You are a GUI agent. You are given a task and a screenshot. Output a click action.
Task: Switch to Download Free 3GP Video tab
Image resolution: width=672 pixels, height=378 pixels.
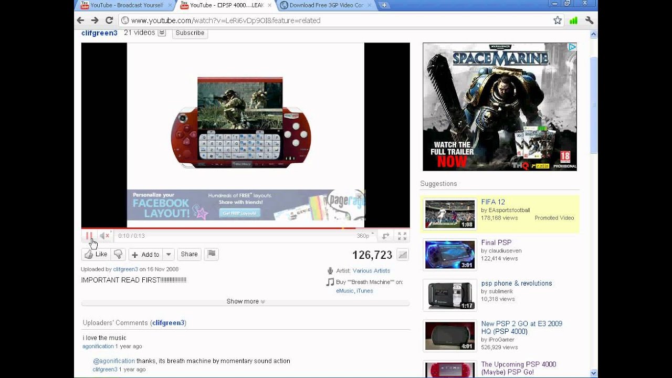tap(326, 5)
